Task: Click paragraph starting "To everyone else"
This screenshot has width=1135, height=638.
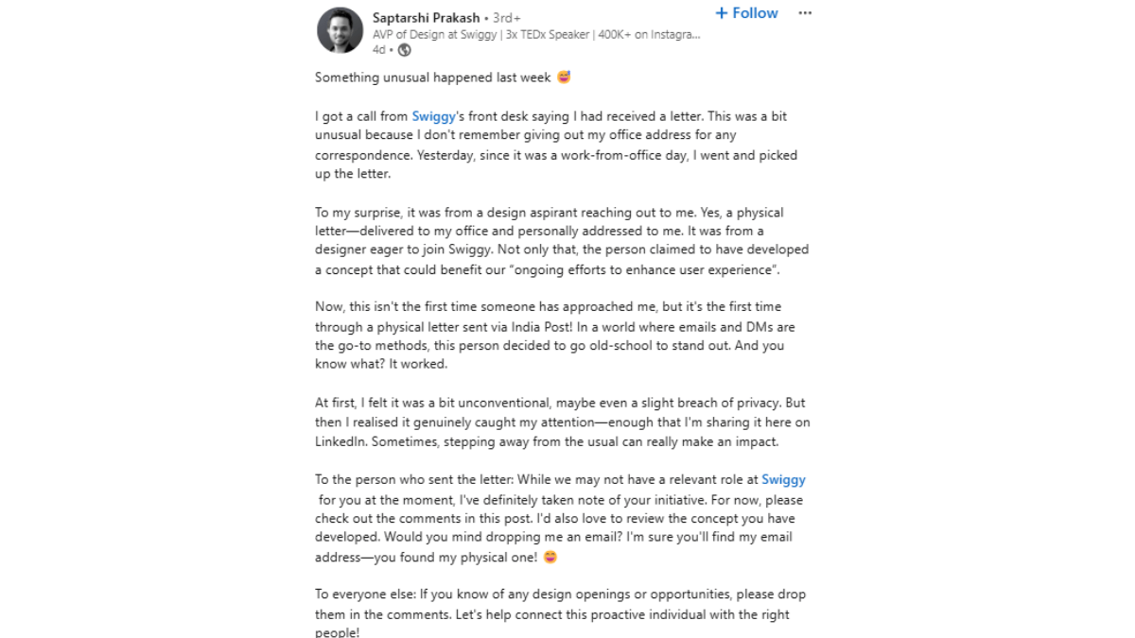Action: point(558,613)
